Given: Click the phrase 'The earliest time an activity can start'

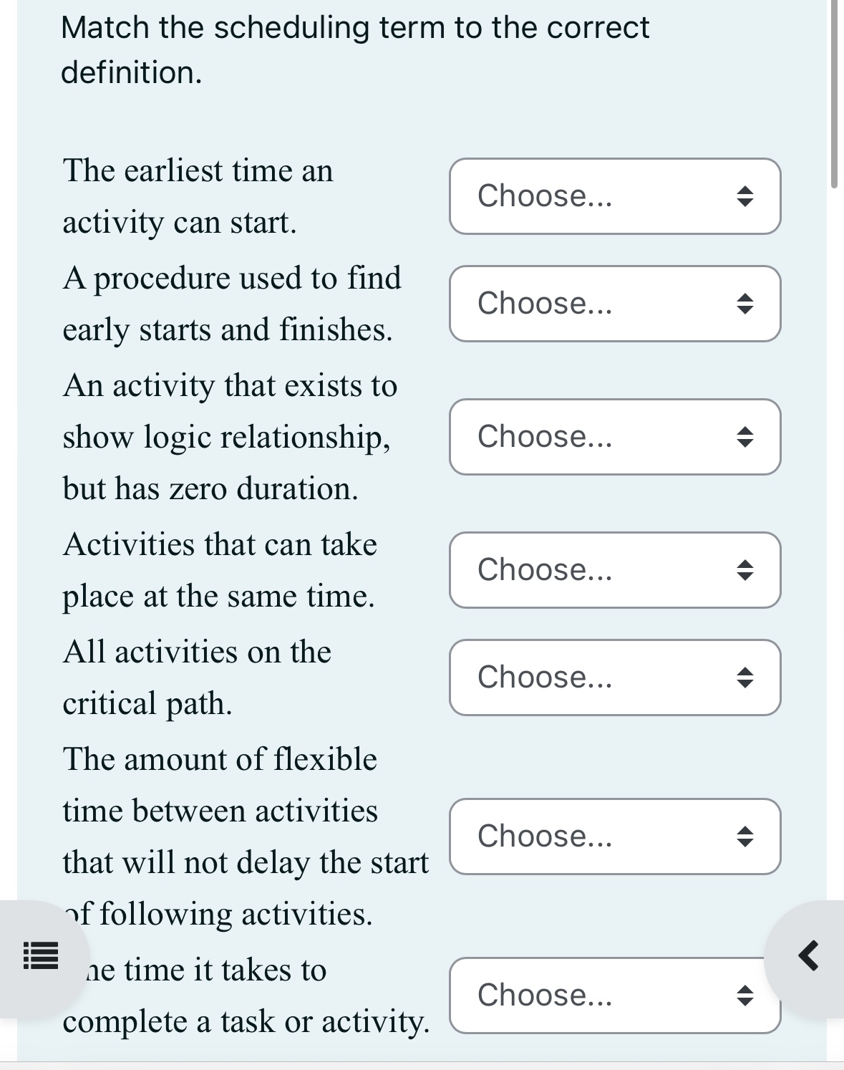Looking at the screenshot, I should [x=198, y=196].
